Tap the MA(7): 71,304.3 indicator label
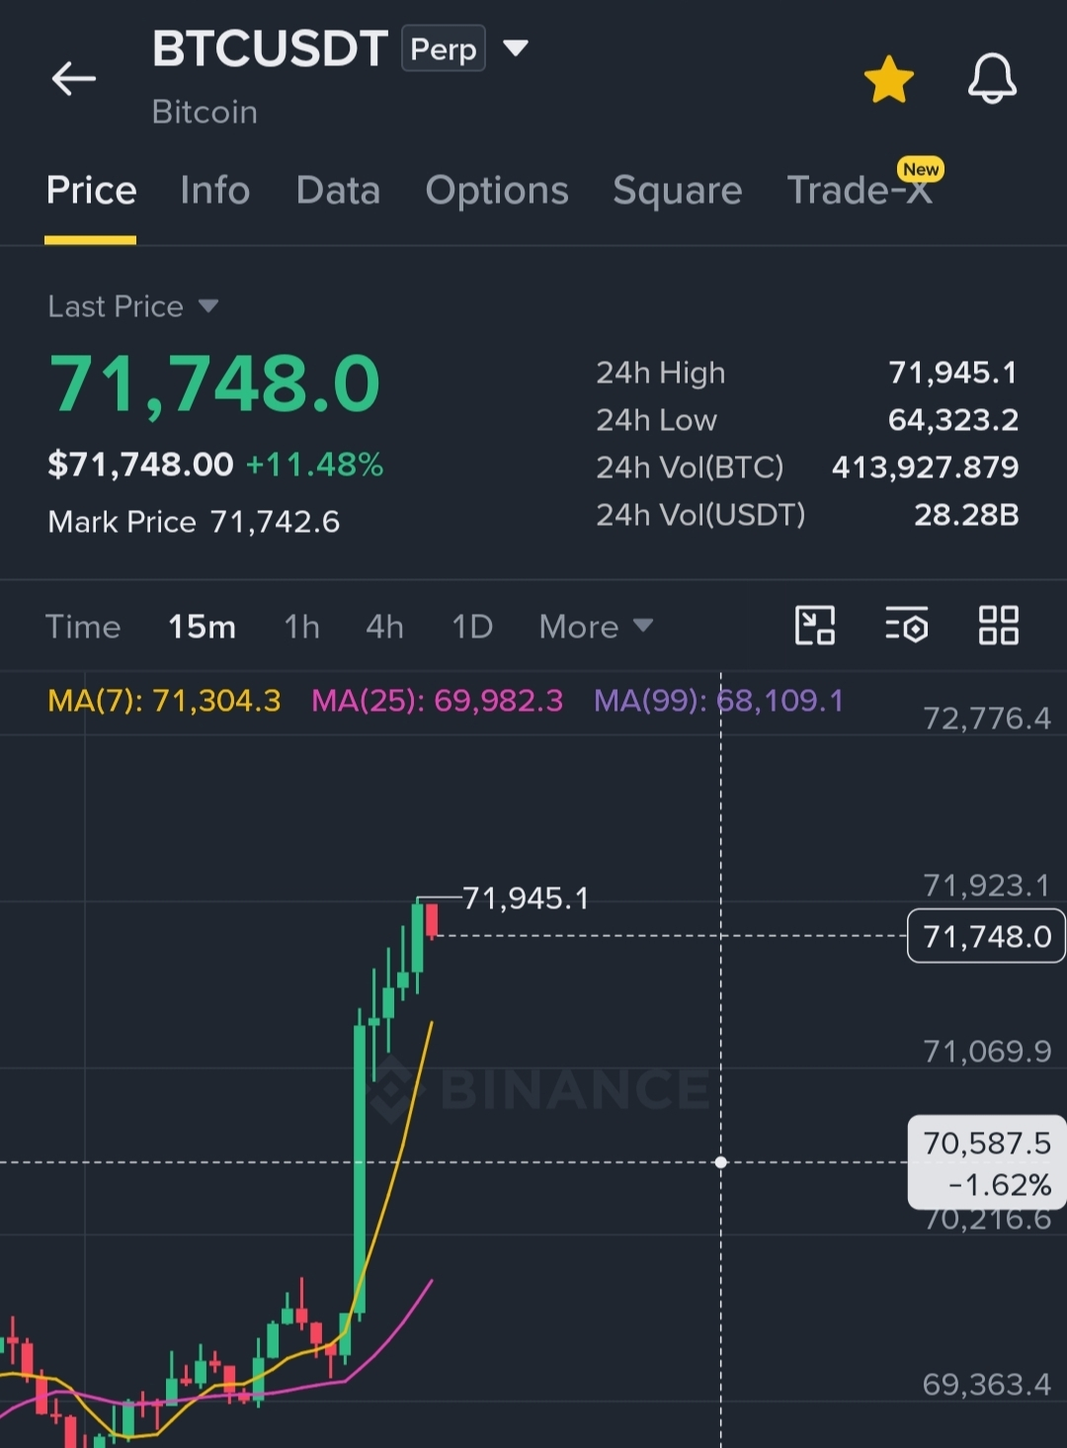This screenshot has width=1067, height=1448. coord(164,701)
